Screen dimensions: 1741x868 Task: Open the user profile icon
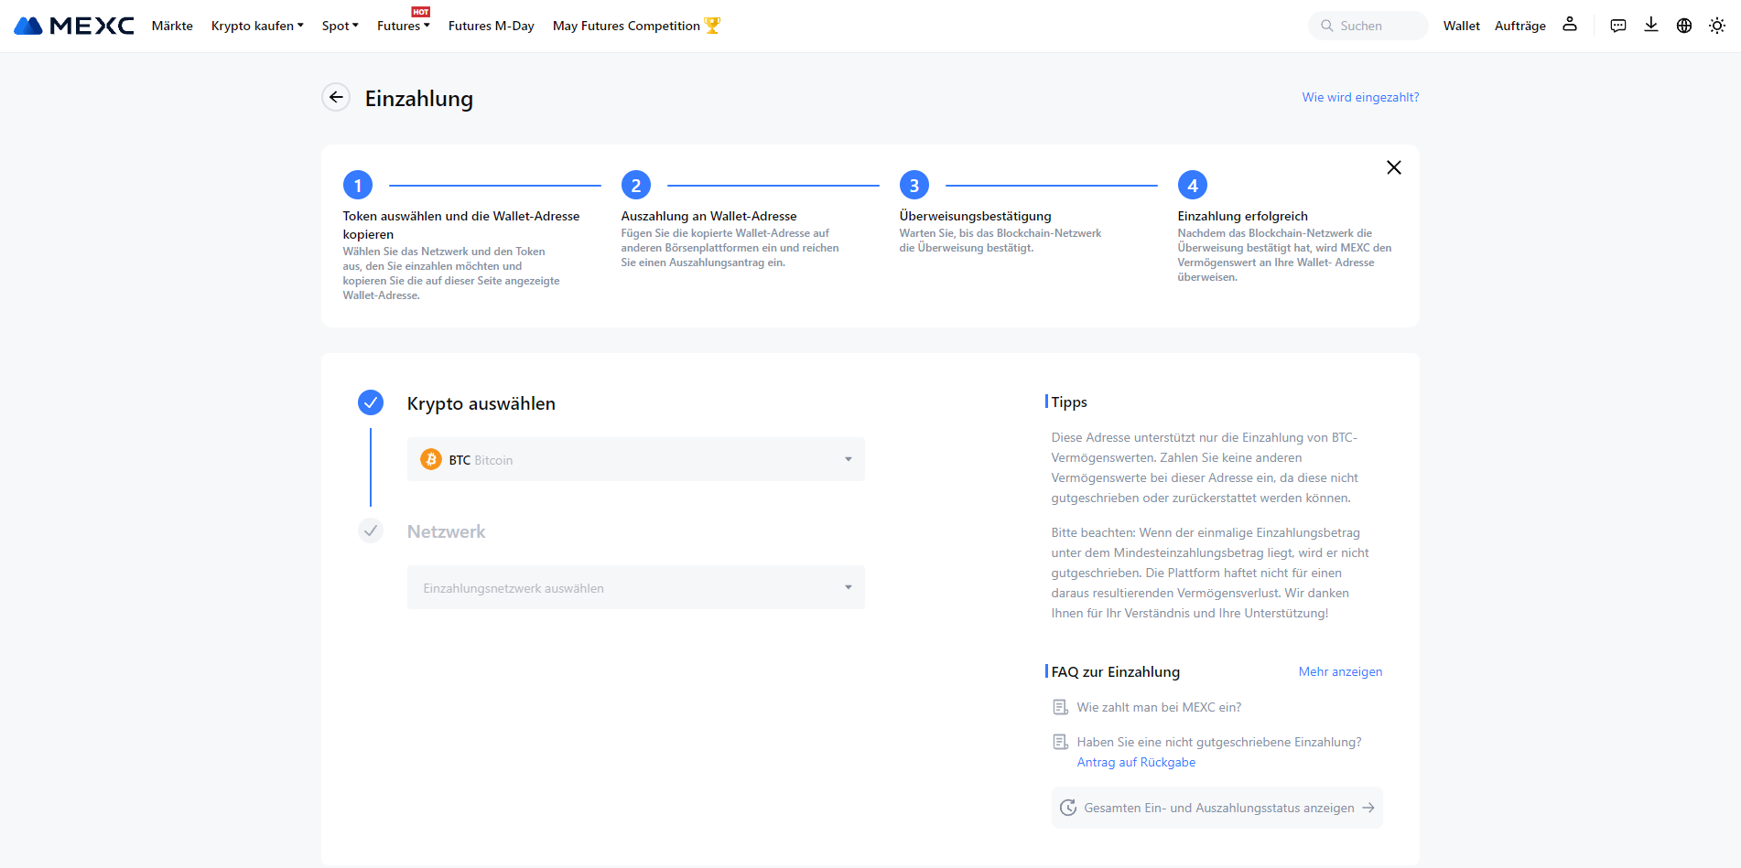1570,25
